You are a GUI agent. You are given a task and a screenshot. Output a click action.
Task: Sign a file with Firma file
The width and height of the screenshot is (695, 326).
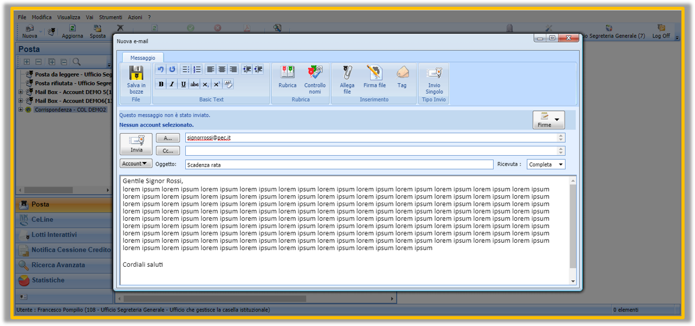click(375, 77)
